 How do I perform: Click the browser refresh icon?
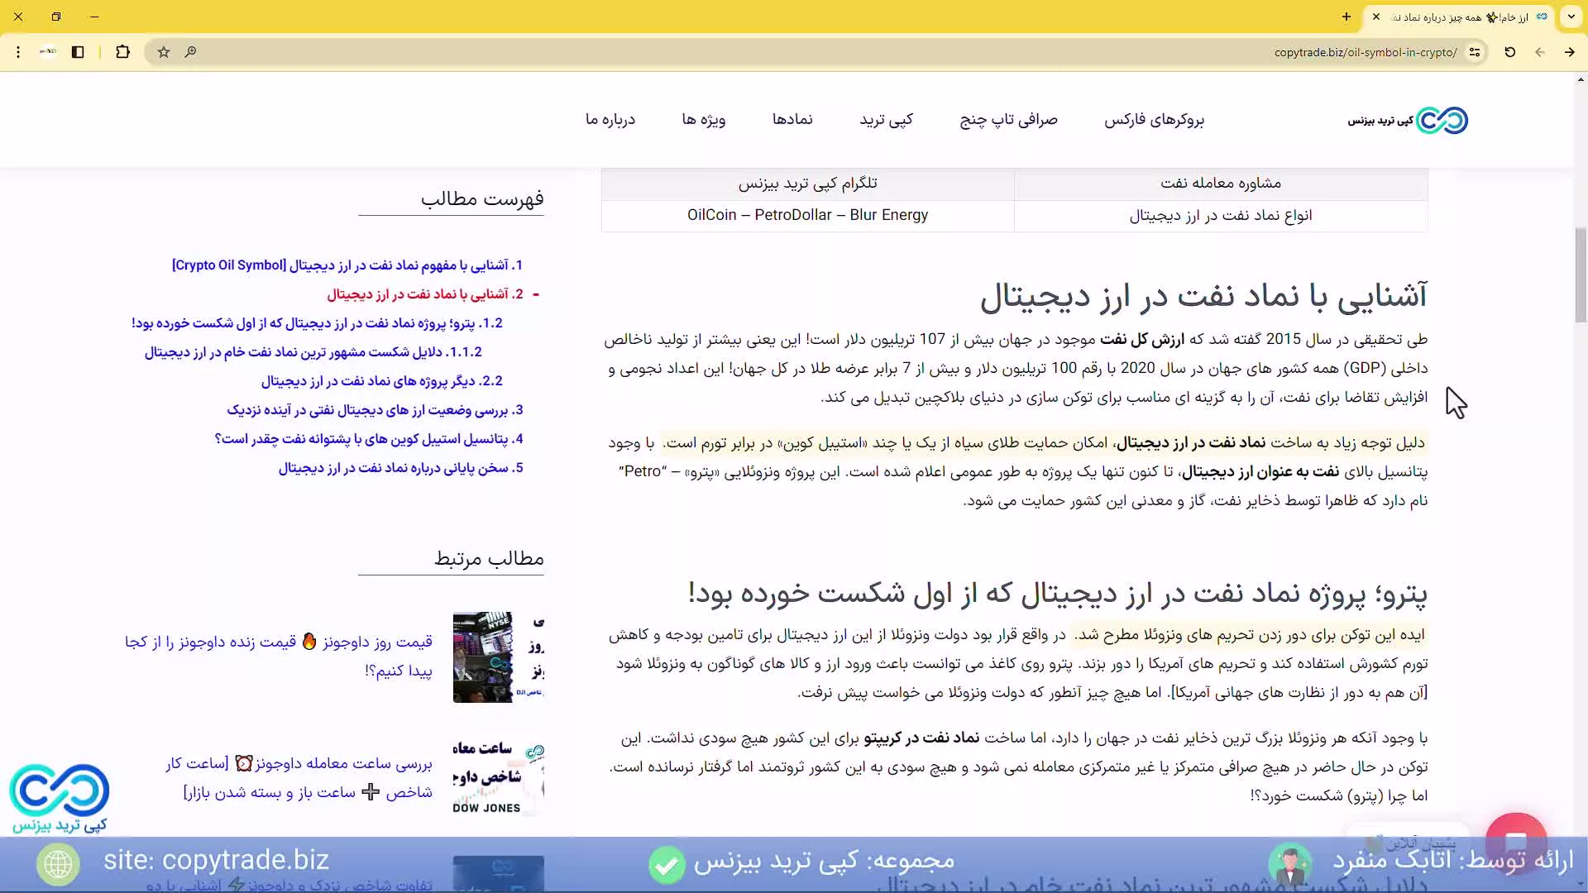(1510, 51)
